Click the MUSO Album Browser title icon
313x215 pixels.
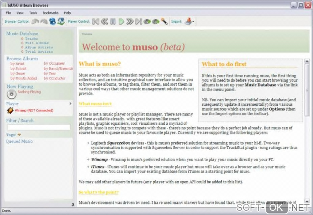coord(4,5)
